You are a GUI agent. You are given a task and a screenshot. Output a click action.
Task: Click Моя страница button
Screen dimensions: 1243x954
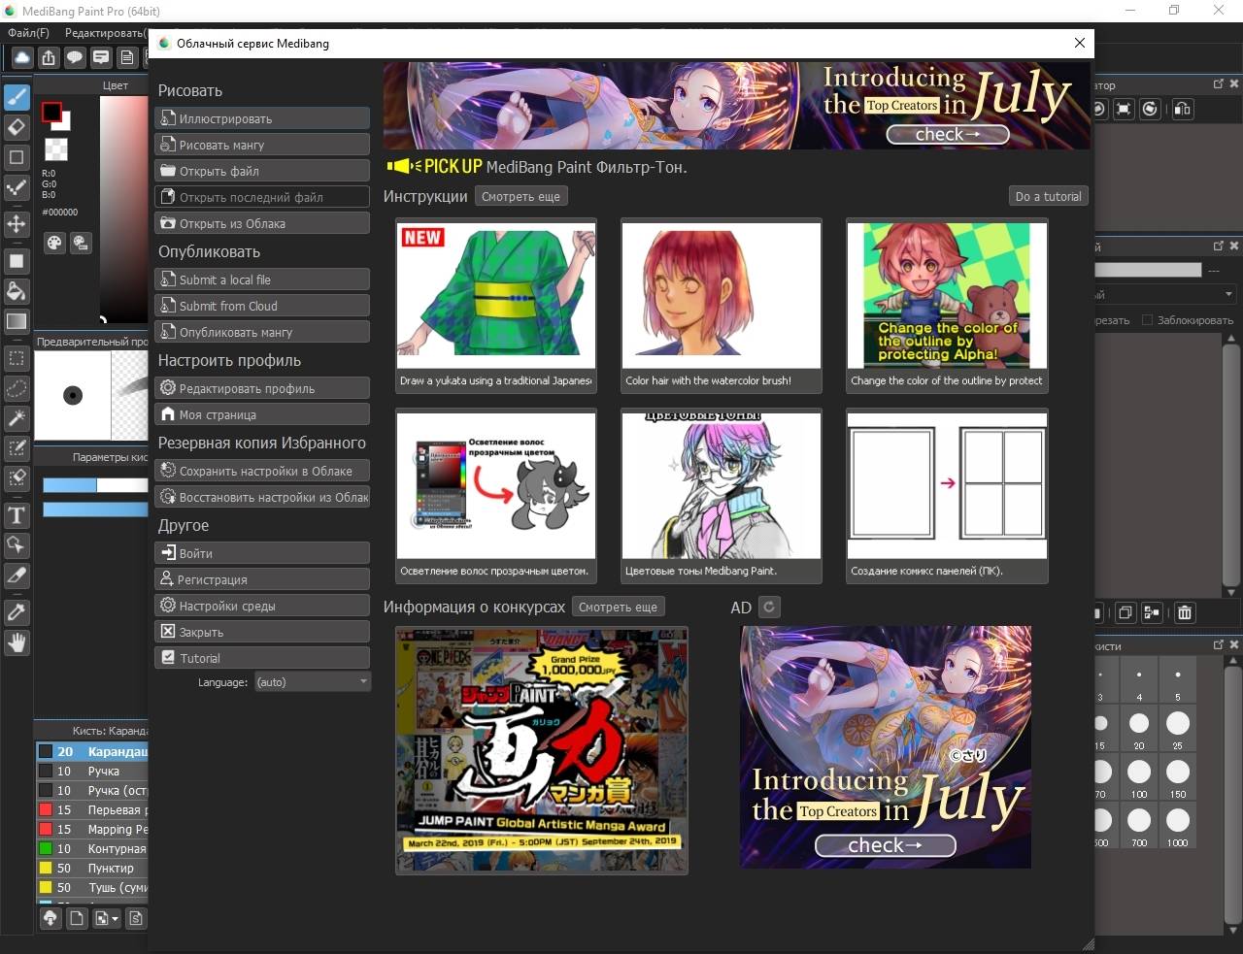point(262,414)
